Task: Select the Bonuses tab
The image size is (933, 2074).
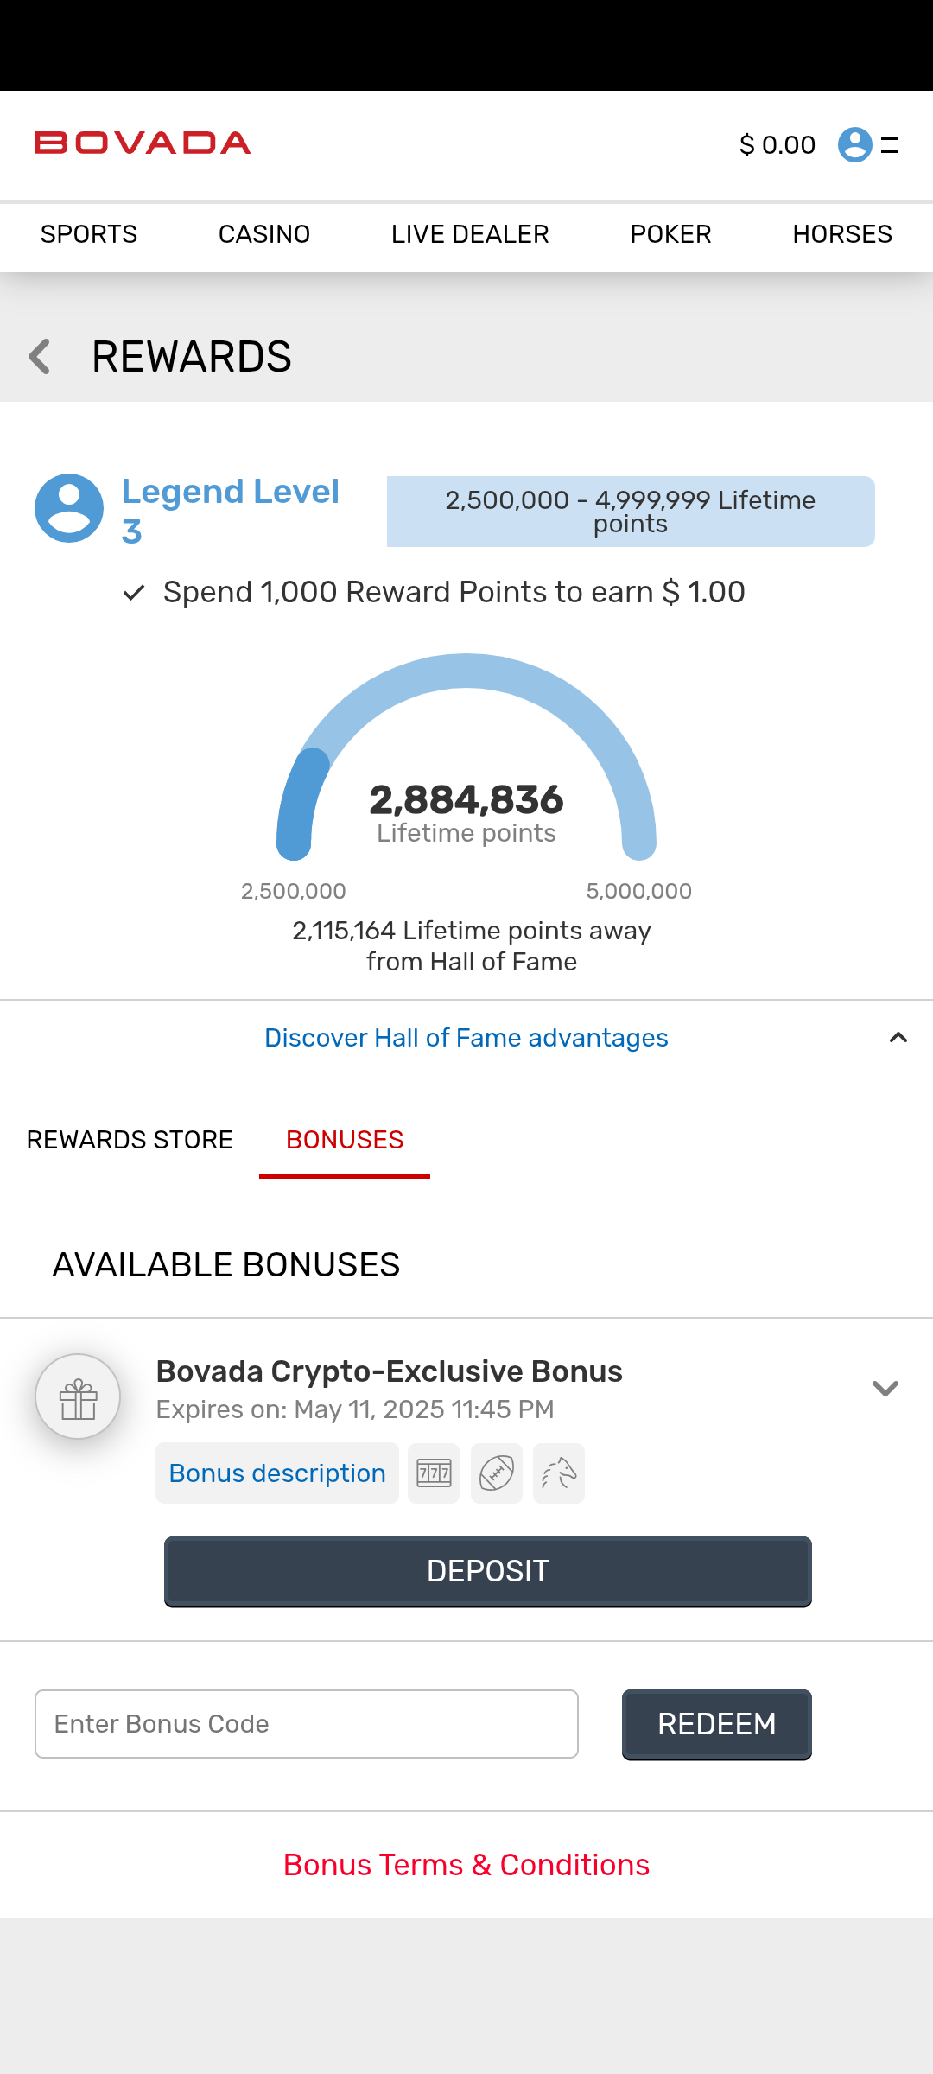Action: tap(345, 1140)
